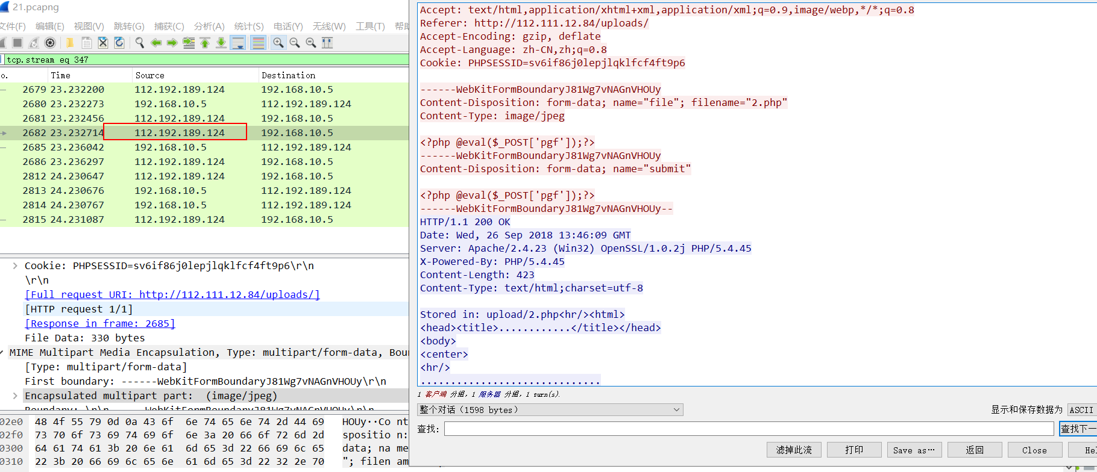The image size is (1097, 472).
Task: Click the Wireshark fin logo in title bar
Action: point(5,7)
